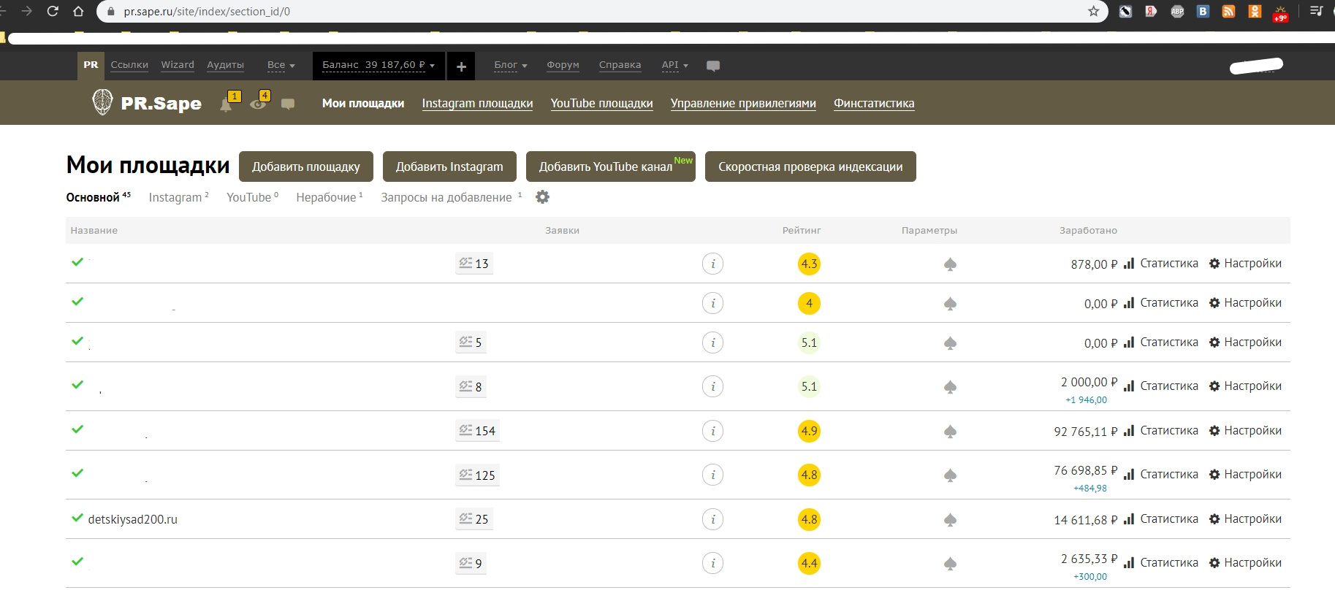Screen dimensions: 1335x601
Task: Show info for the row with 125 requests
Action: (712, 475)
